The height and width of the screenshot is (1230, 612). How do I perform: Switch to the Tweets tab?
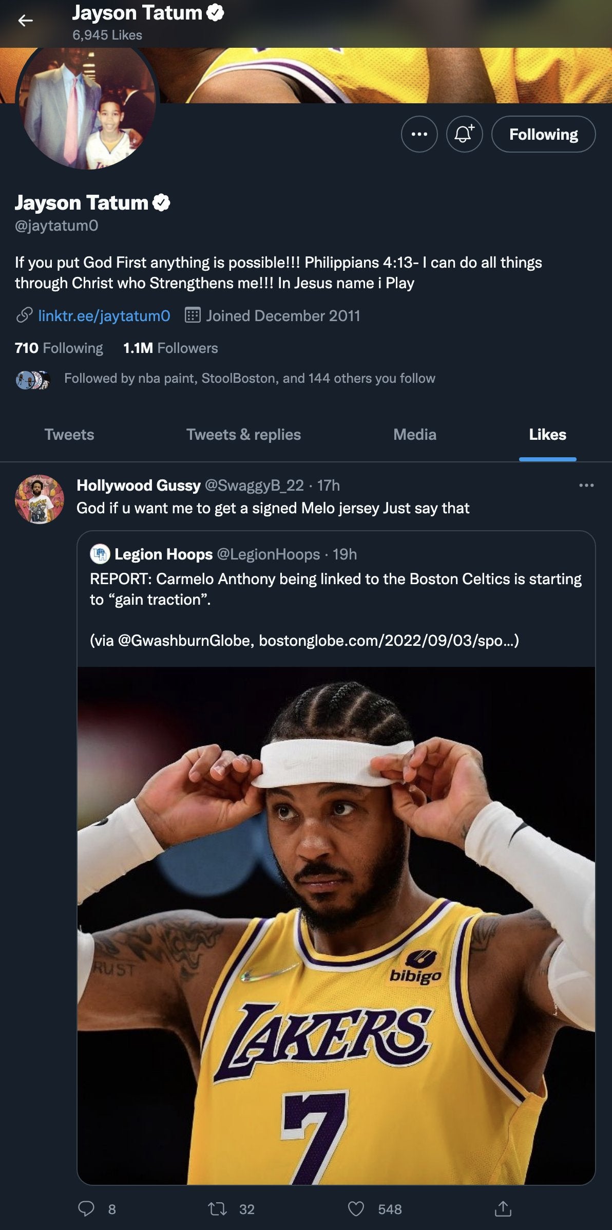click(x=69, y=435)
